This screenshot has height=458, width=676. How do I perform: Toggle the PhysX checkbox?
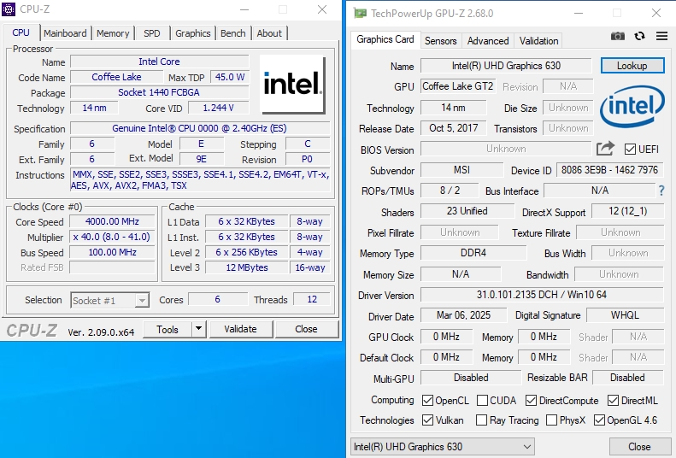click(551, 420)
